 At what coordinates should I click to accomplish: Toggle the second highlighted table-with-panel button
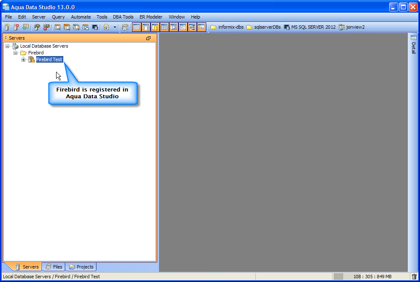(146, 27)
